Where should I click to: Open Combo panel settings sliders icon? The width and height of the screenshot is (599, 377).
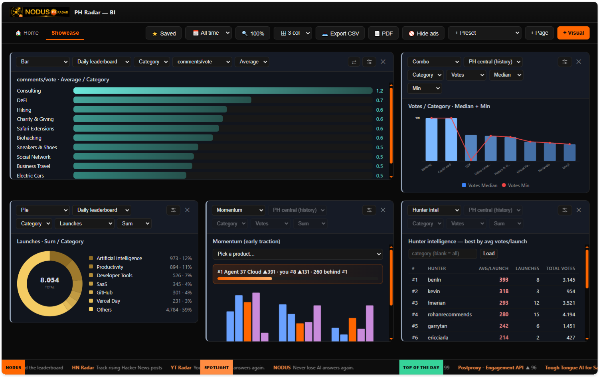pos(565,62)
